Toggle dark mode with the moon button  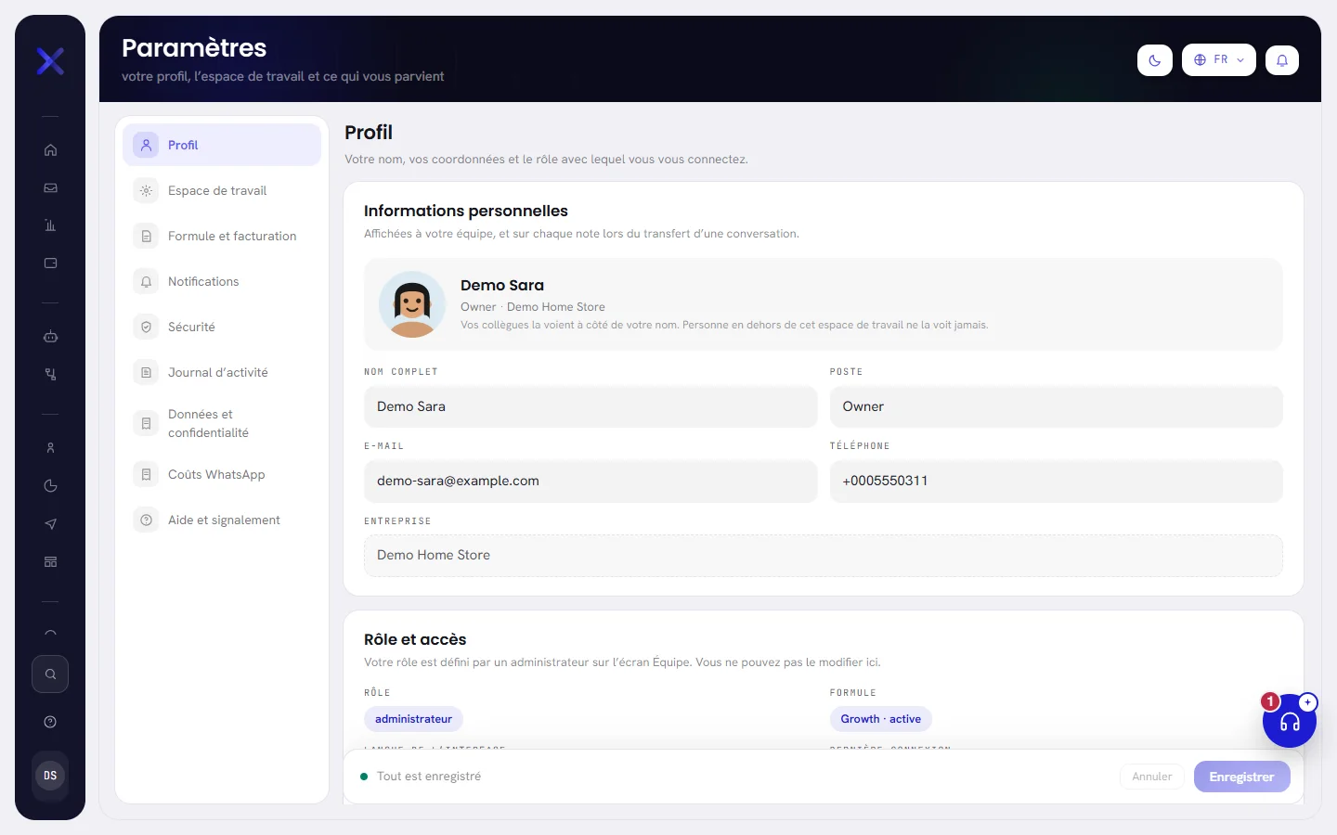click(1155, 60)
